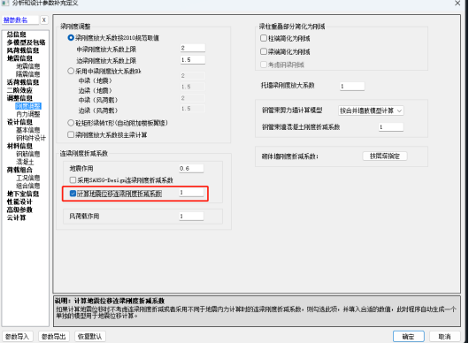Viewport: 469px width, 343px height.
Task: Edit 计算地震位移连梁刚度折减系数 value field
Action: click(x=191, y=193)
